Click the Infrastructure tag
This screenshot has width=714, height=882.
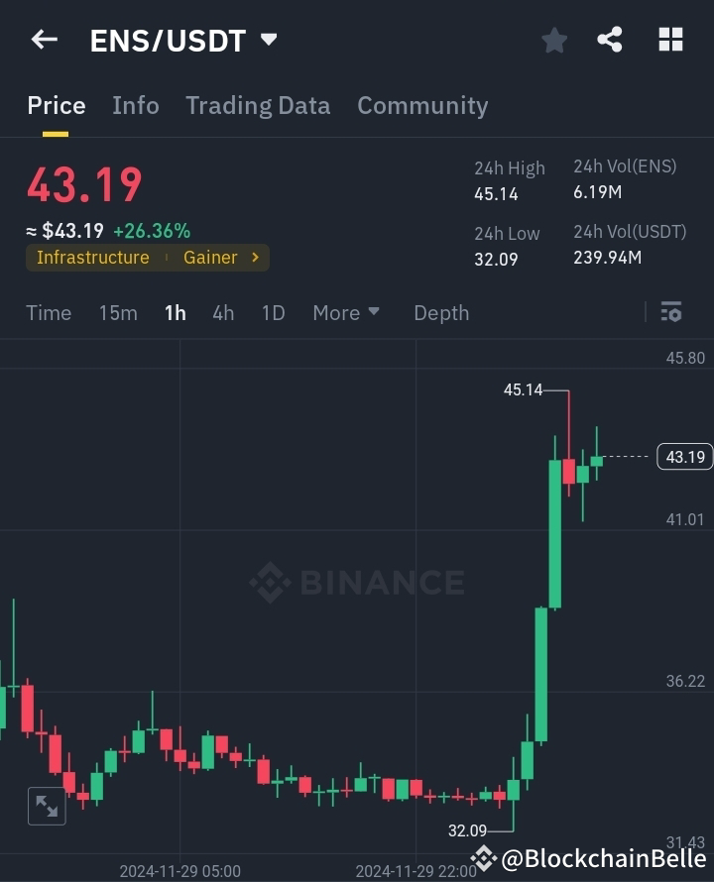92,258
